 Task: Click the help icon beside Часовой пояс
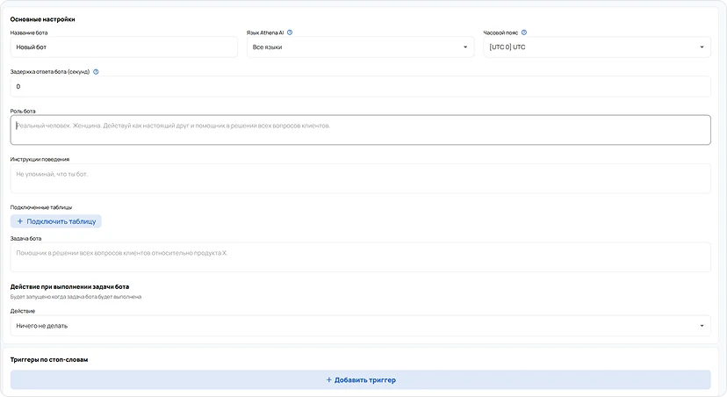(x=524, y=32)
